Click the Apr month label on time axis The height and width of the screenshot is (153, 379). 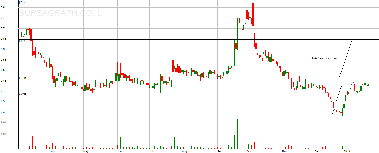pos(53,151)
